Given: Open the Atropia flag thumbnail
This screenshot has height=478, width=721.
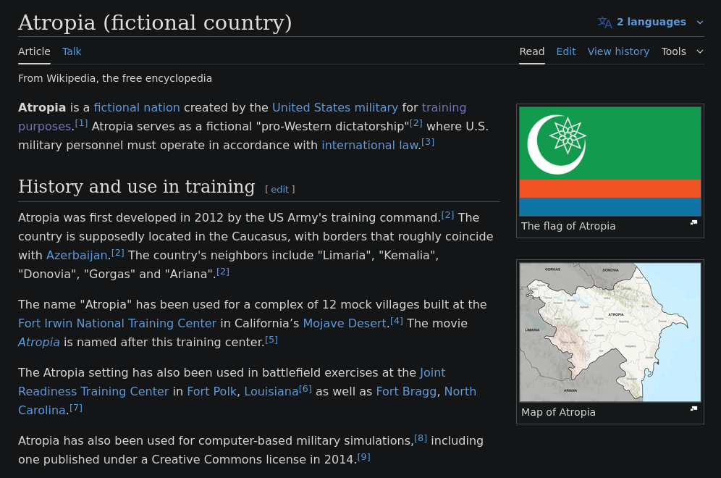Looking at the screenshot, I should coord(610,162).
